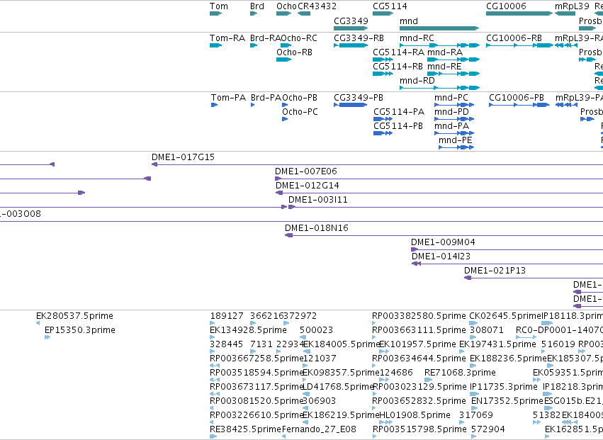Open BAC clone DME1-021P13 label
Screen dimensions: 603x440
(495, 271)
